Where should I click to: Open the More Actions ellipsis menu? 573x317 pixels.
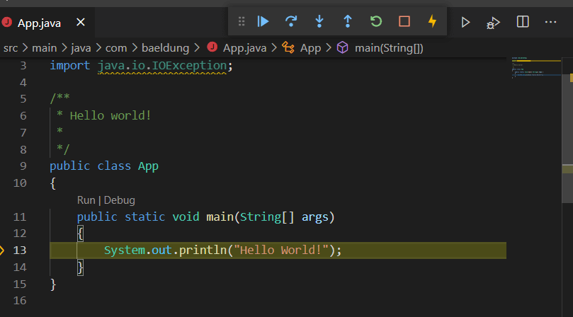[x=552, y=23]
